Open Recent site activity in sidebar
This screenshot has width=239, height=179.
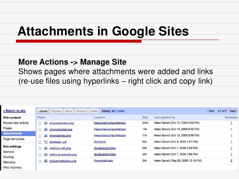coord(16,123)
